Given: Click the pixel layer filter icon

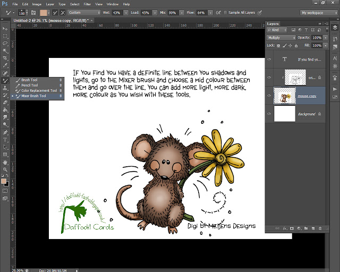Looking at the screenshot, I should 293,30.
